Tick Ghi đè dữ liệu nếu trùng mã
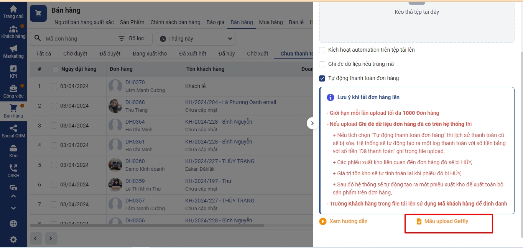 point(322,64)
